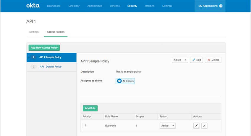Delete the Everyone rule with X icon

tap(204, 126)
